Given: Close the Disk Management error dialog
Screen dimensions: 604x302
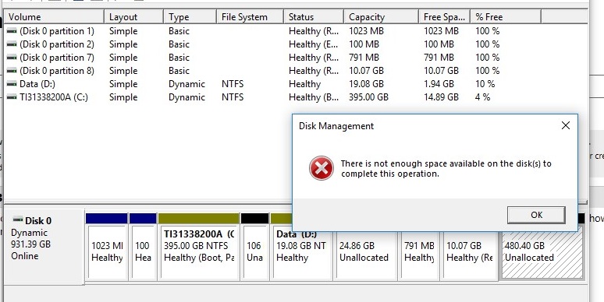Looking at the screenshot, I should point(566,125).
